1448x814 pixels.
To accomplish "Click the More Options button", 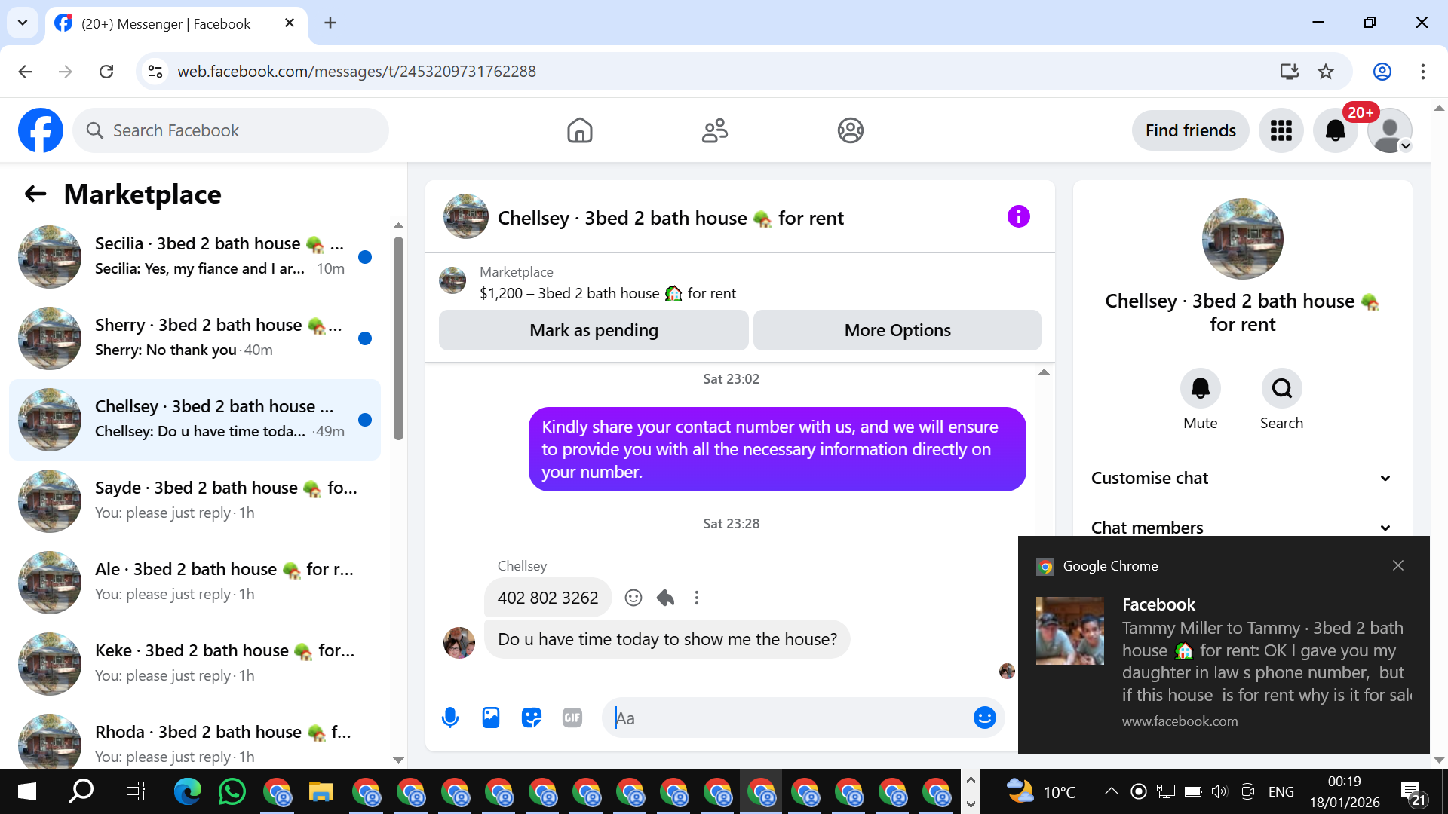I will [x=897, y=330].
